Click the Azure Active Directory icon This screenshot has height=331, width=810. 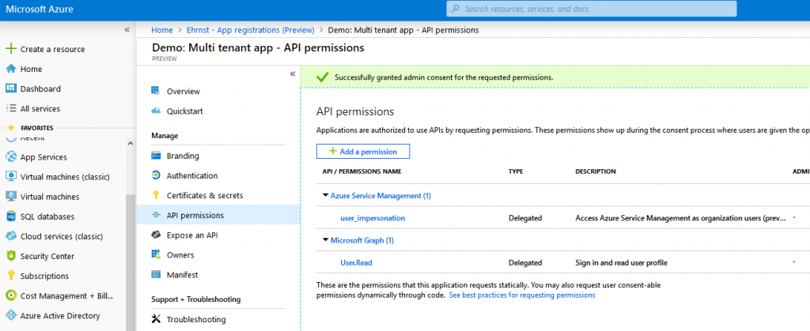coord(11,315)
